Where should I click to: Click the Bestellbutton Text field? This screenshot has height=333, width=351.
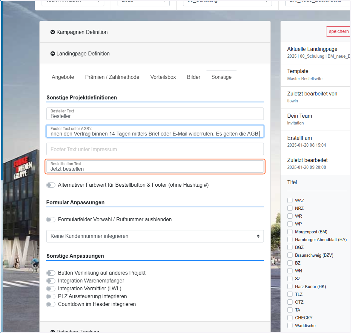155,166
